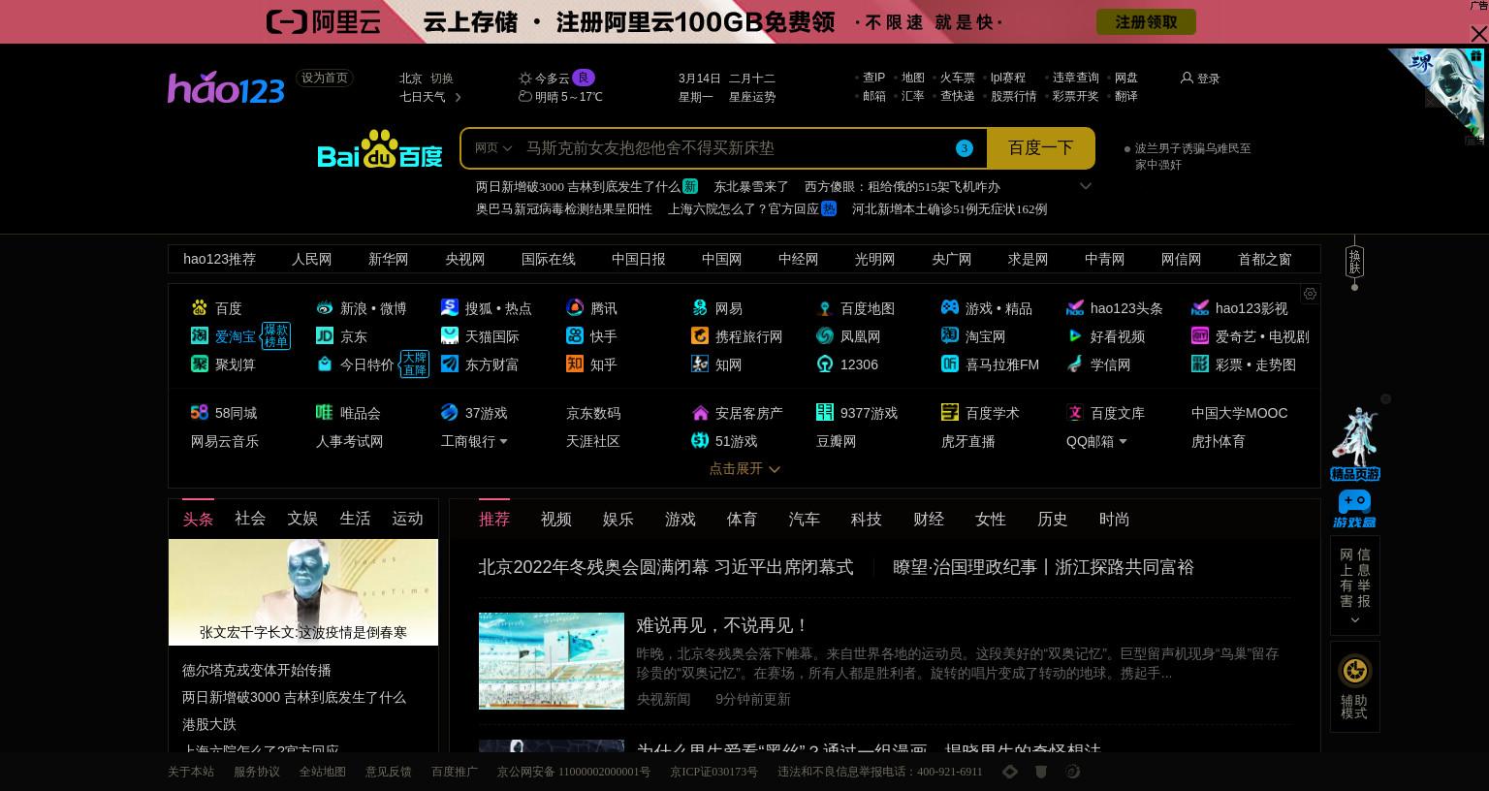
Task: Switch to the 视频 feed tab
Action: pos(556,520)
